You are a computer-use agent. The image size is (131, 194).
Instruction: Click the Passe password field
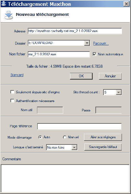coord(109,110)
